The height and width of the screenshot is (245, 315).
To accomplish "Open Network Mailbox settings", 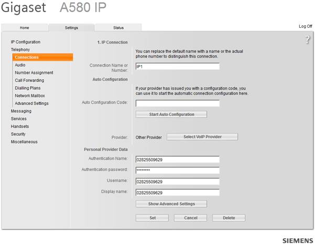I will 30,95.
